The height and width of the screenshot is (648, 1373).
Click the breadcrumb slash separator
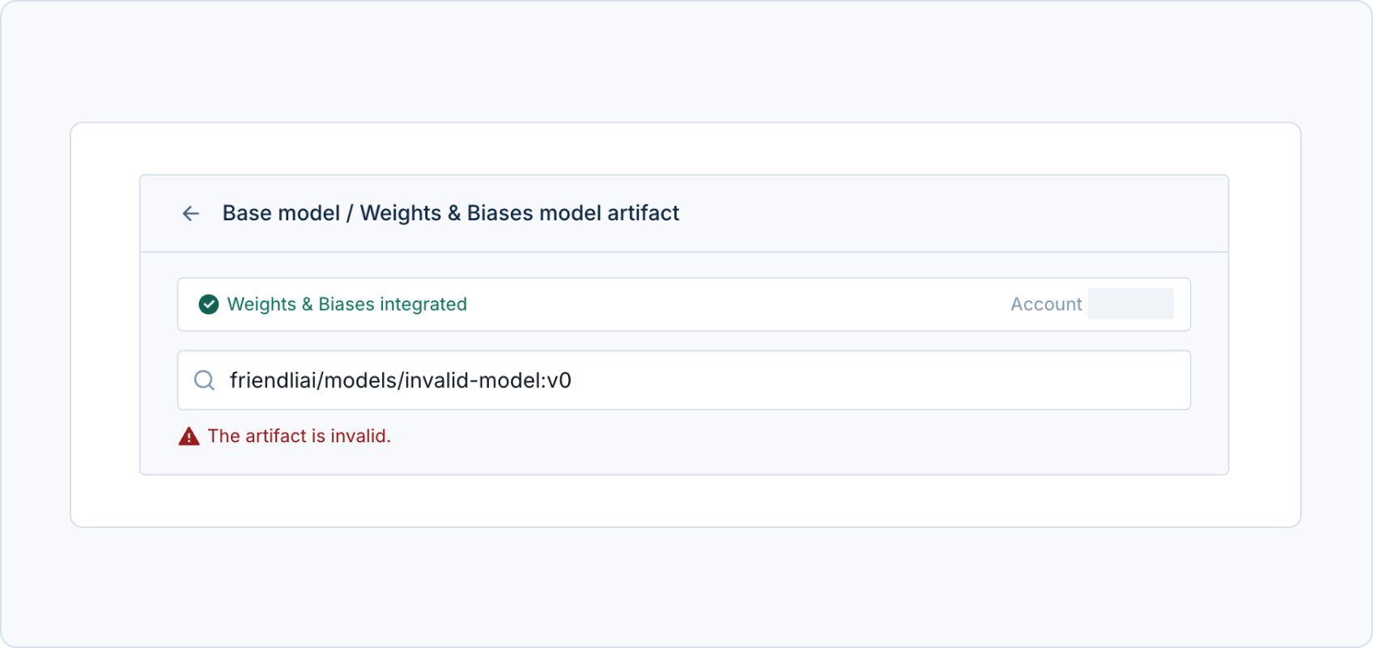coord(350,213)
